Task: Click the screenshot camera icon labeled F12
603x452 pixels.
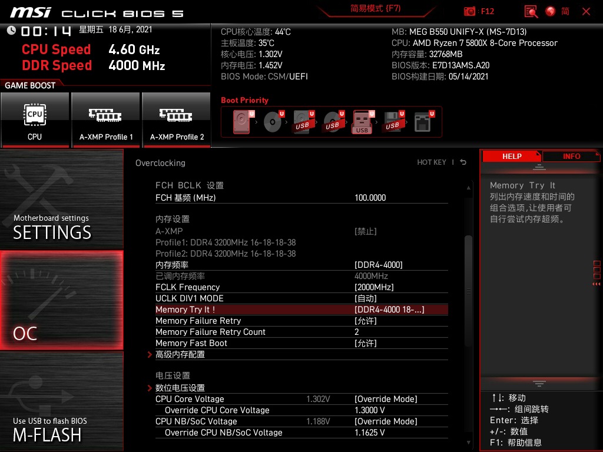Action: [x=470, y=11]
